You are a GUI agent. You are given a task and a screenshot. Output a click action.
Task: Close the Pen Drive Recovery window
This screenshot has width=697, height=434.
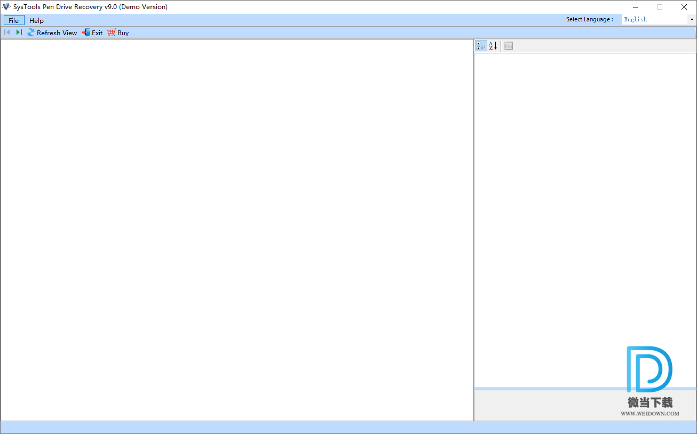(684, 7)
